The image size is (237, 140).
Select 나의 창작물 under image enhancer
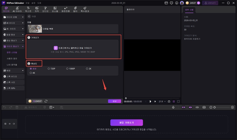click(12, 65)
